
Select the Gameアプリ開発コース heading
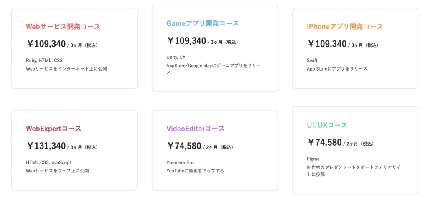pyautogui.click(x=203, y=23)
